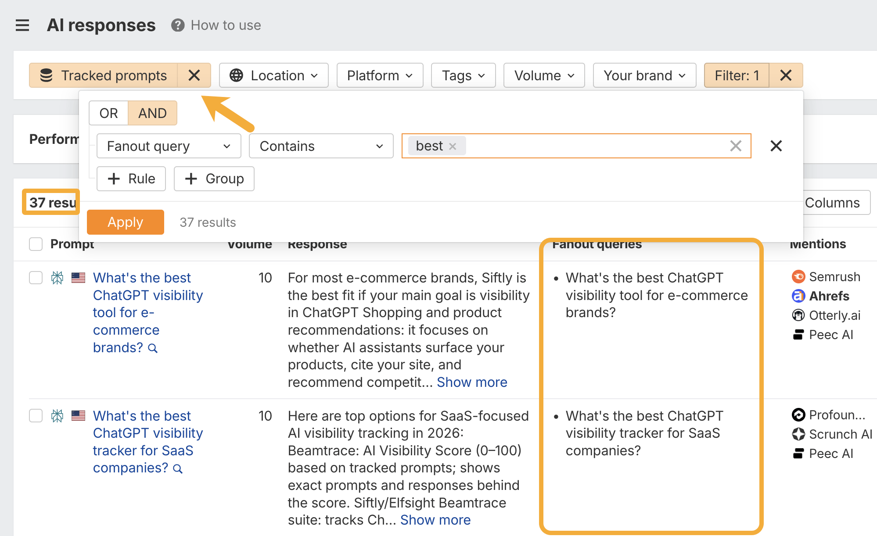Show more of the SaaS-focused response
This screenshot has width=877, height=536.
click(435, 520)
